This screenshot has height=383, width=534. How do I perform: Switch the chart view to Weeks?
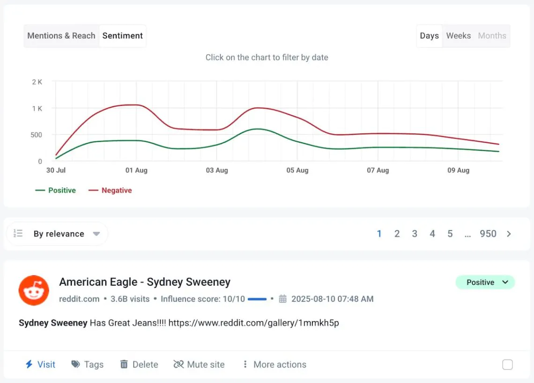coord(458,36)
